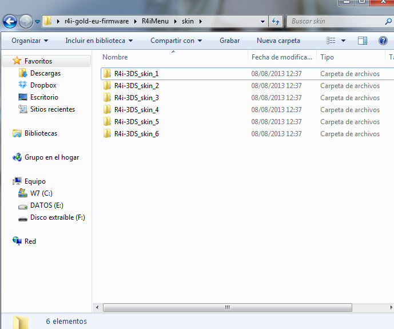Create a Nueva carpeta
Image resolution: width=394 pixels, height=329 pixels.
278,41
